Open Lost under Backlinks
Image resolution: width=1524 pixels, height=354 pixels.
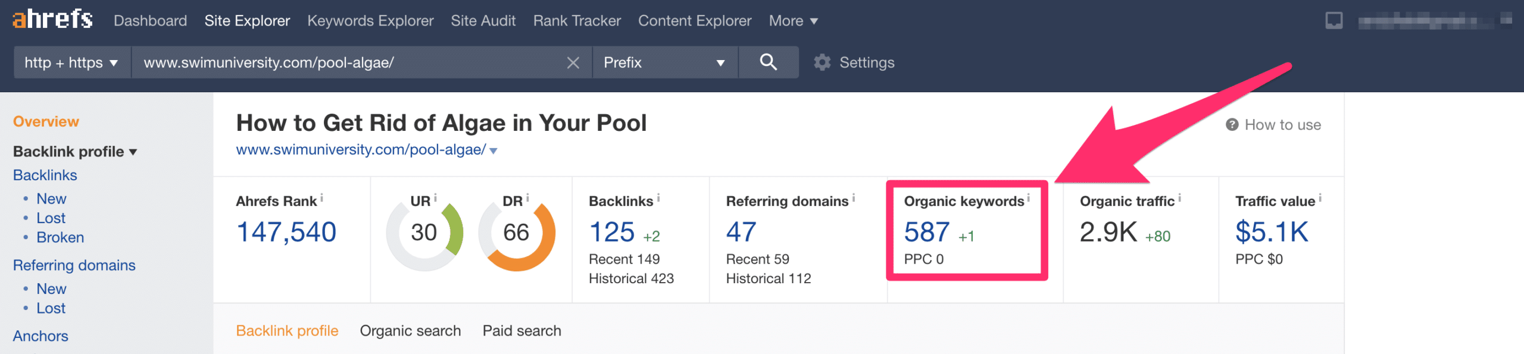51,218
